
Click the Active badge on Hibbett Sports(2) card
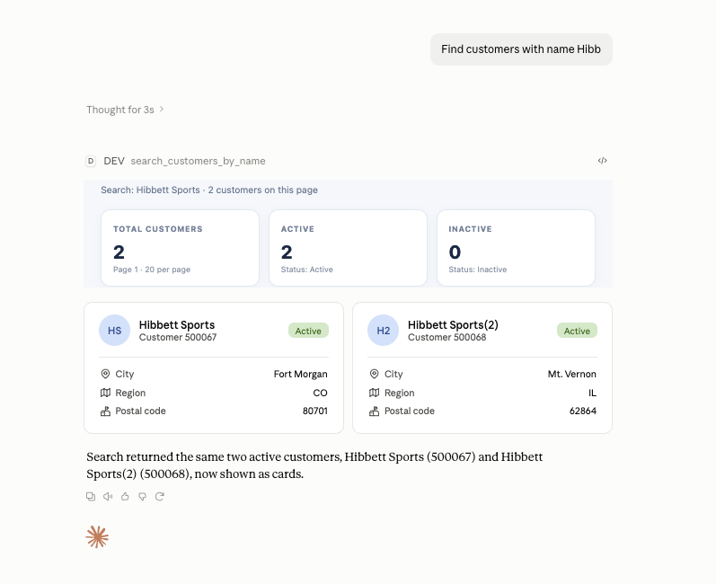pyautogui.click(x=577, y=331)
